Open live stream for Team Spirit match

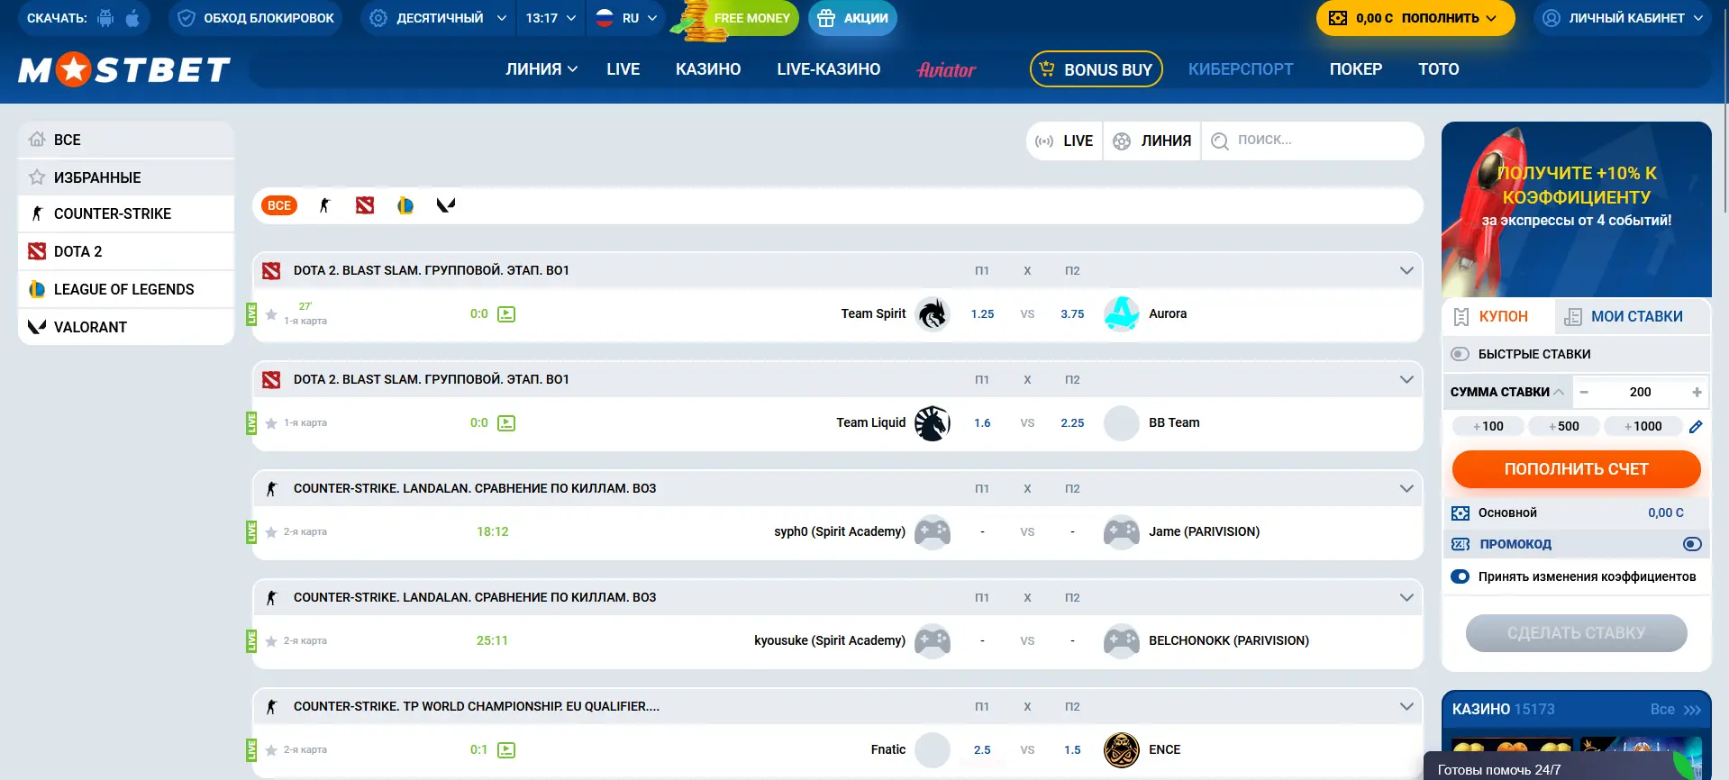pos(506,314)
